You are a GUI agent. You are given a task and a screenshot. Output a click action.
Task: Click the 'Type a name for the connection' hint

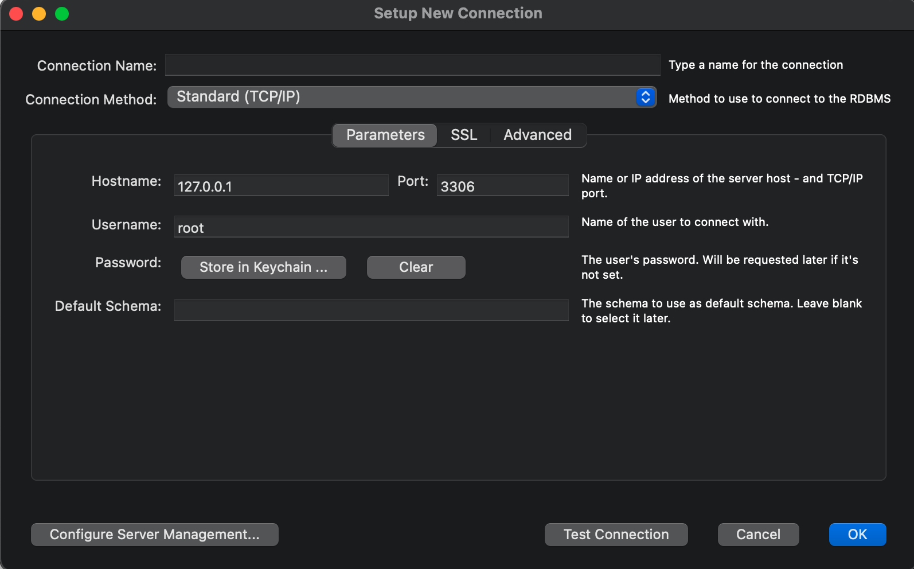point(756,65)
